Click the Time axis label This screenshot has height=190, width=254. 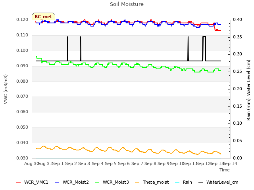tap(225, 170)
